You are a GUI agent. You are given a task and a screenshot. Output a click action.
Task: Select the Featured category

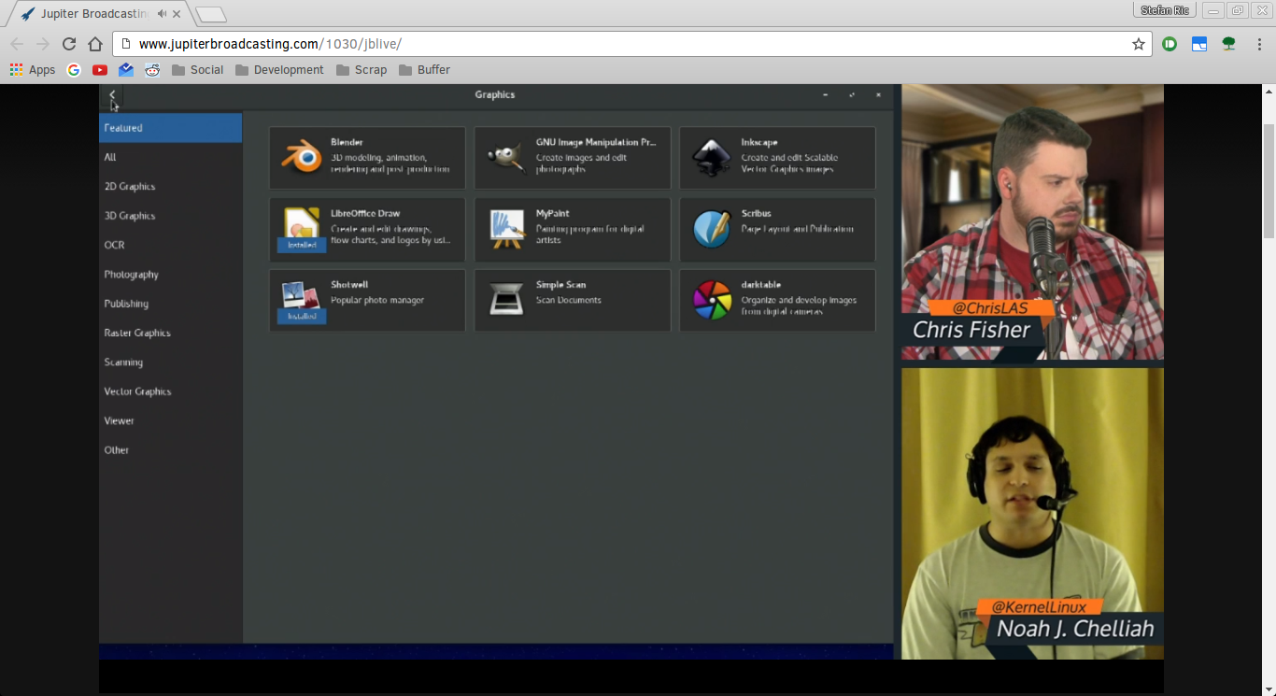[x=171, y=128]
